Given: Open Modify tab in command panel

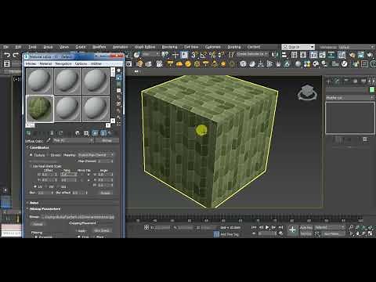Looking at the screenshot, I should point(337,81).
